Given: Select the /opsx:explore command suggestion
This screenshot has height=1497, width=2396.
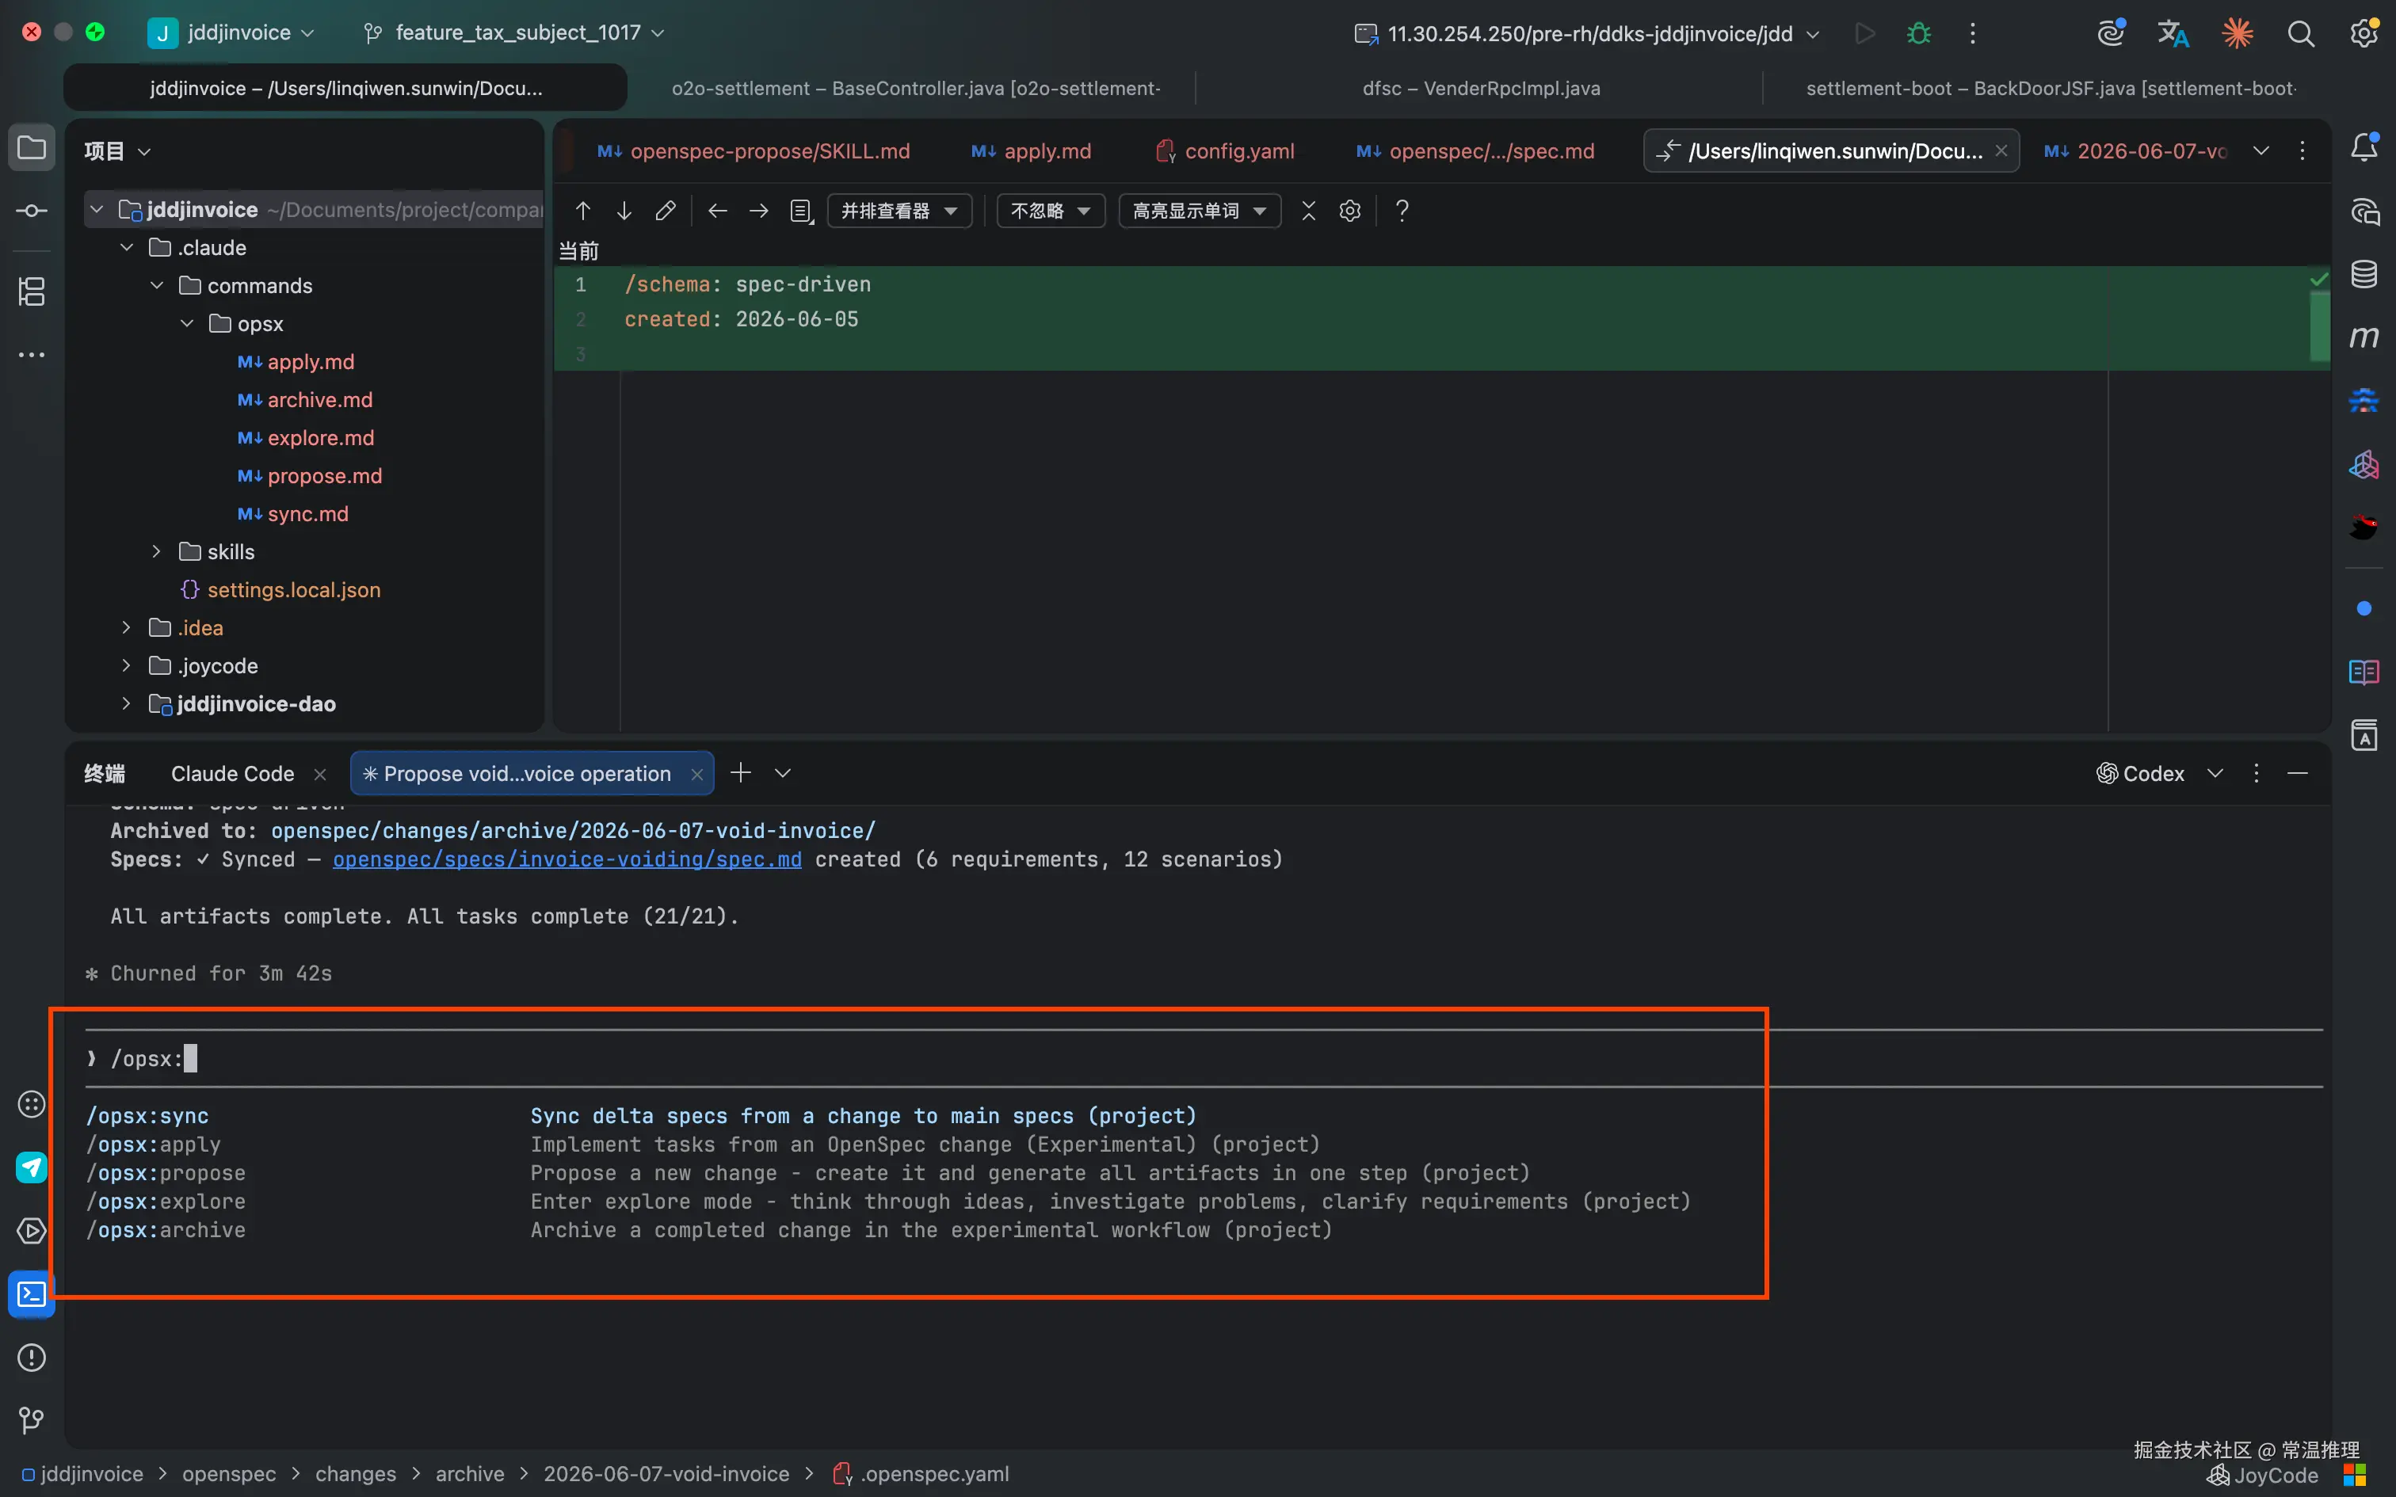Looking at the screenshot, I should pos(166,1201).
